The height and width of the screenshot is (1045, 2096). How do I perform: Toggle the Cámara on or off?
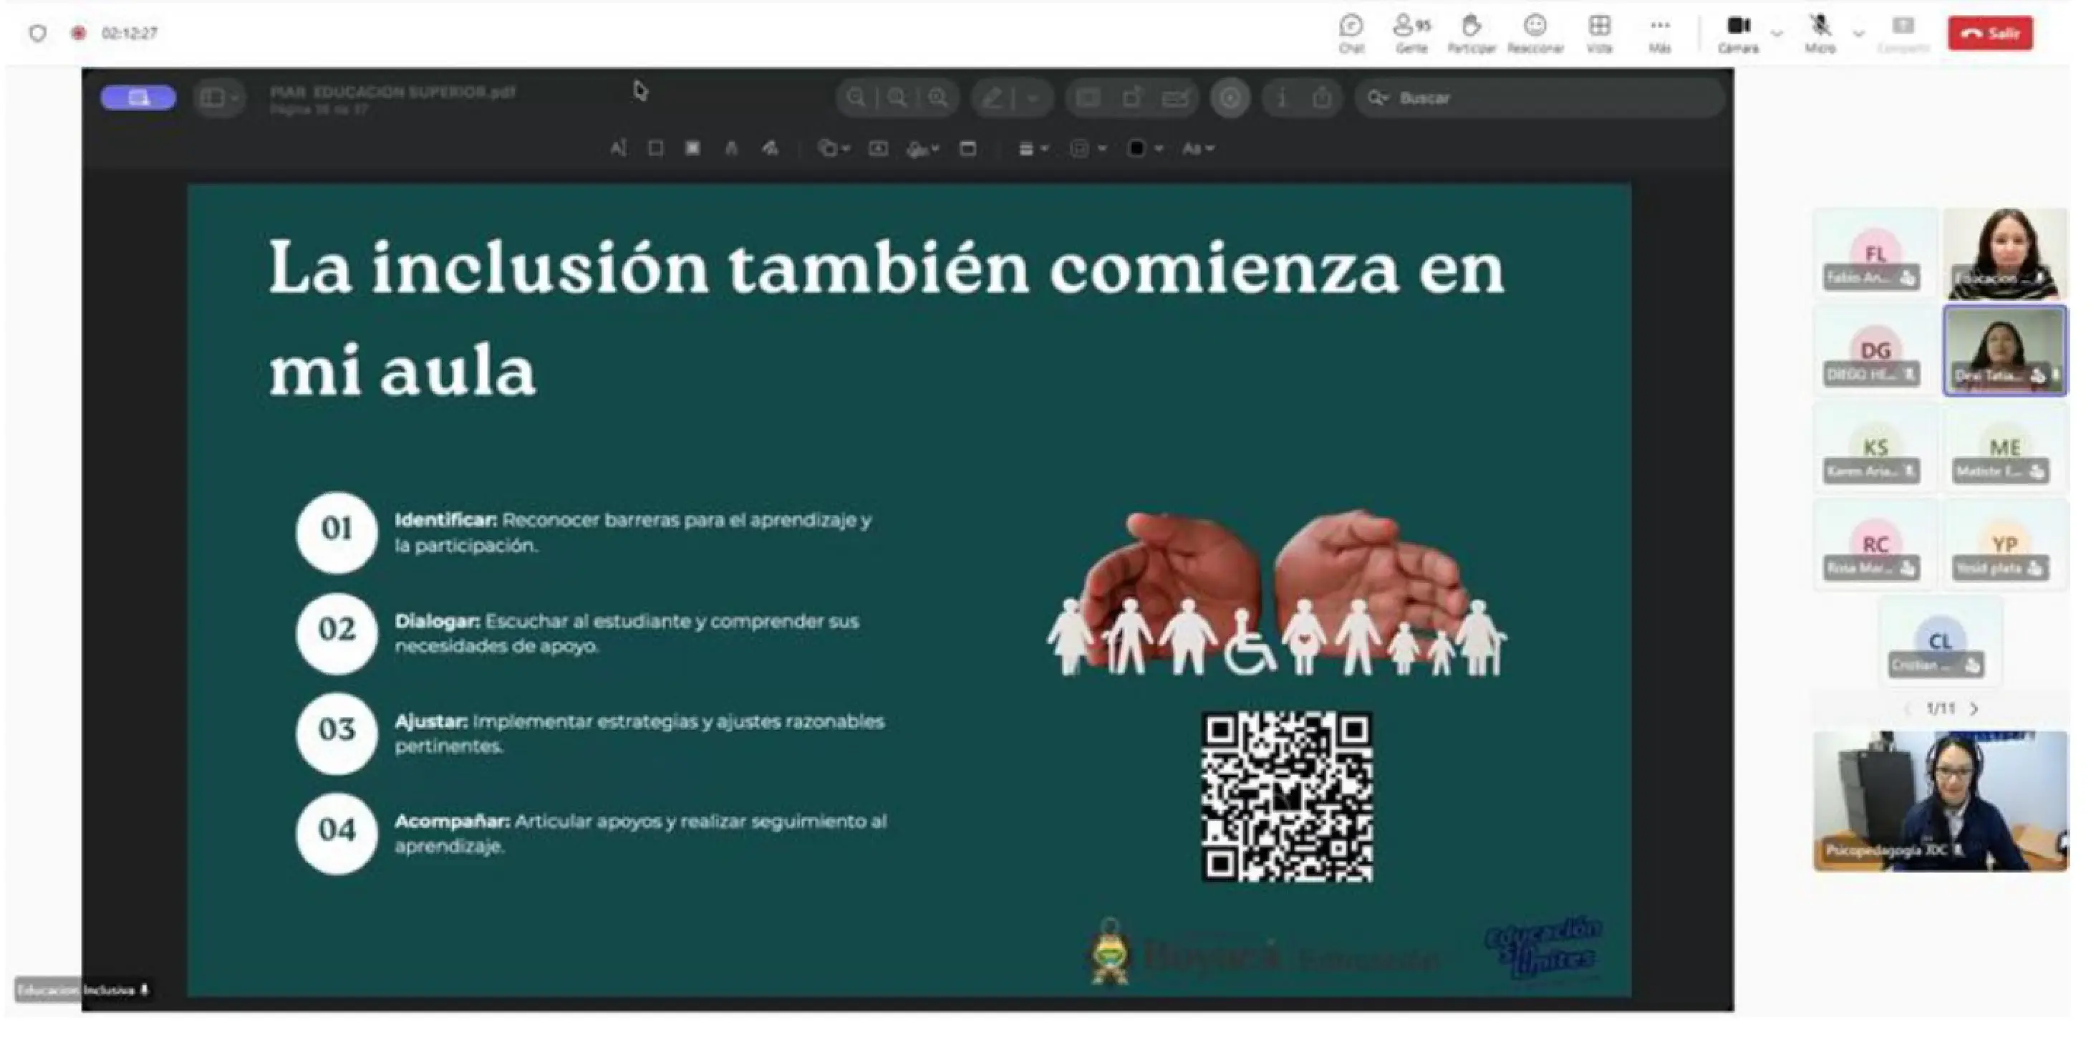point(1739,34)
